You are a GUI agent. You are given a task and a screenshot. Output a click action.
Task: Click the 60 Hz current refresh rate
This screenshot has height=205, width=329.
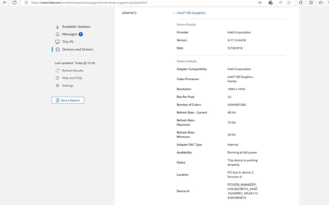(231, 113)
